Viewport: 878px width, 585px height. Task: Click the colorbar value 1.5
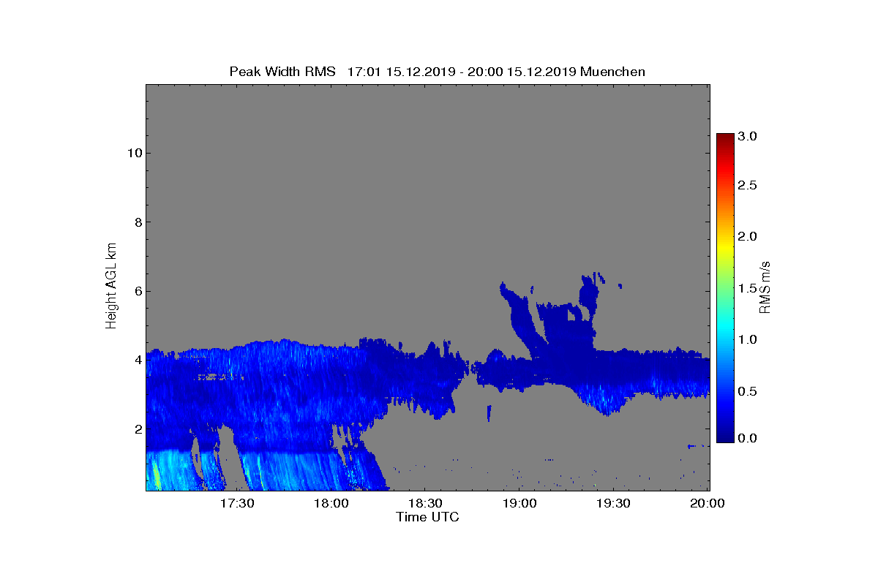[x=746, y=288]
